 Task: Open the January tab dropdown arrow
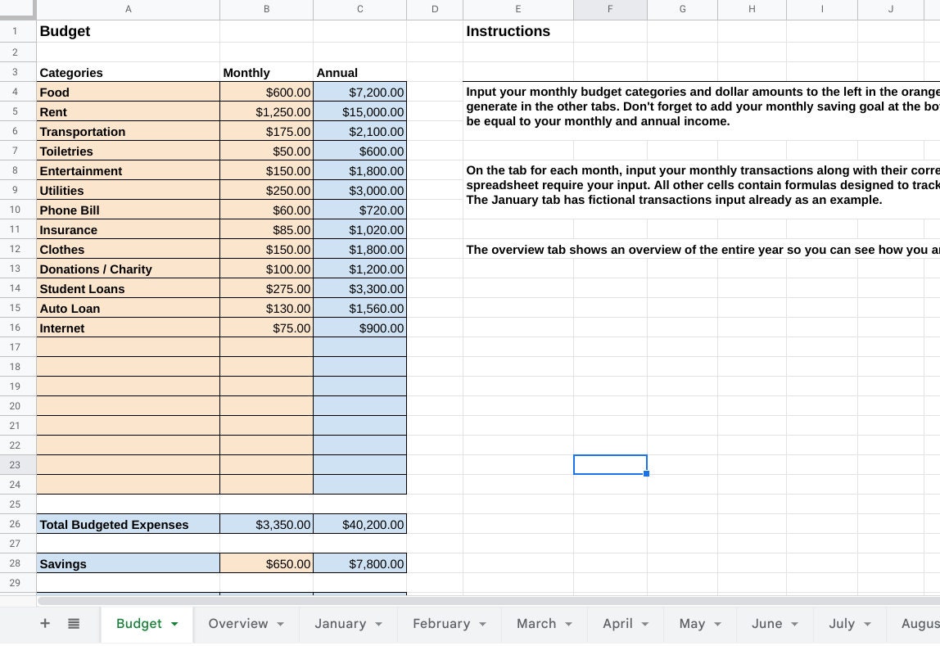(x=377, y=623)
